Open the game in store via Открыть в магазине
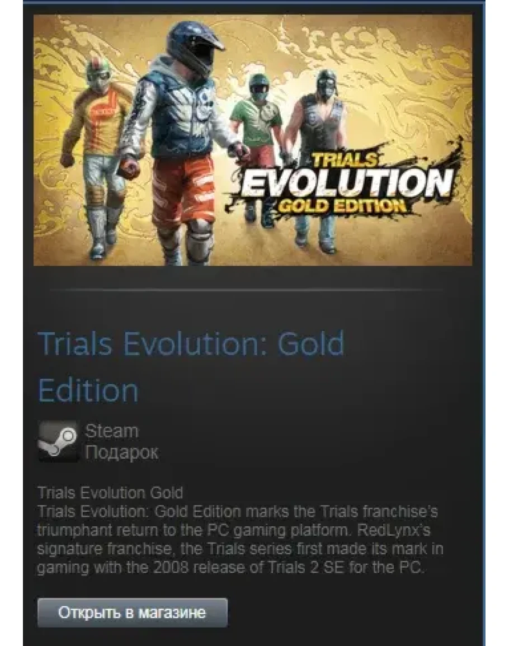Viewport: 509px width, 646px height. click(133, 612)
